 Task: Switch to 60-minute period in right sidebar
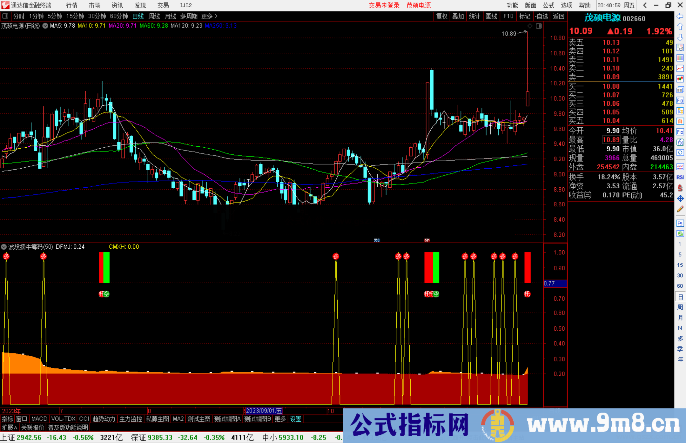[680, 286]
